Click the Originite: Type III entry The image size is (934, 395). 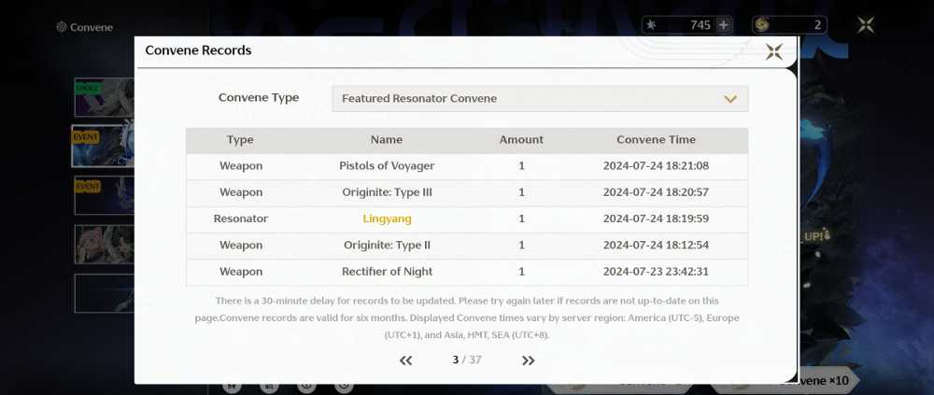tap(388, 192)
